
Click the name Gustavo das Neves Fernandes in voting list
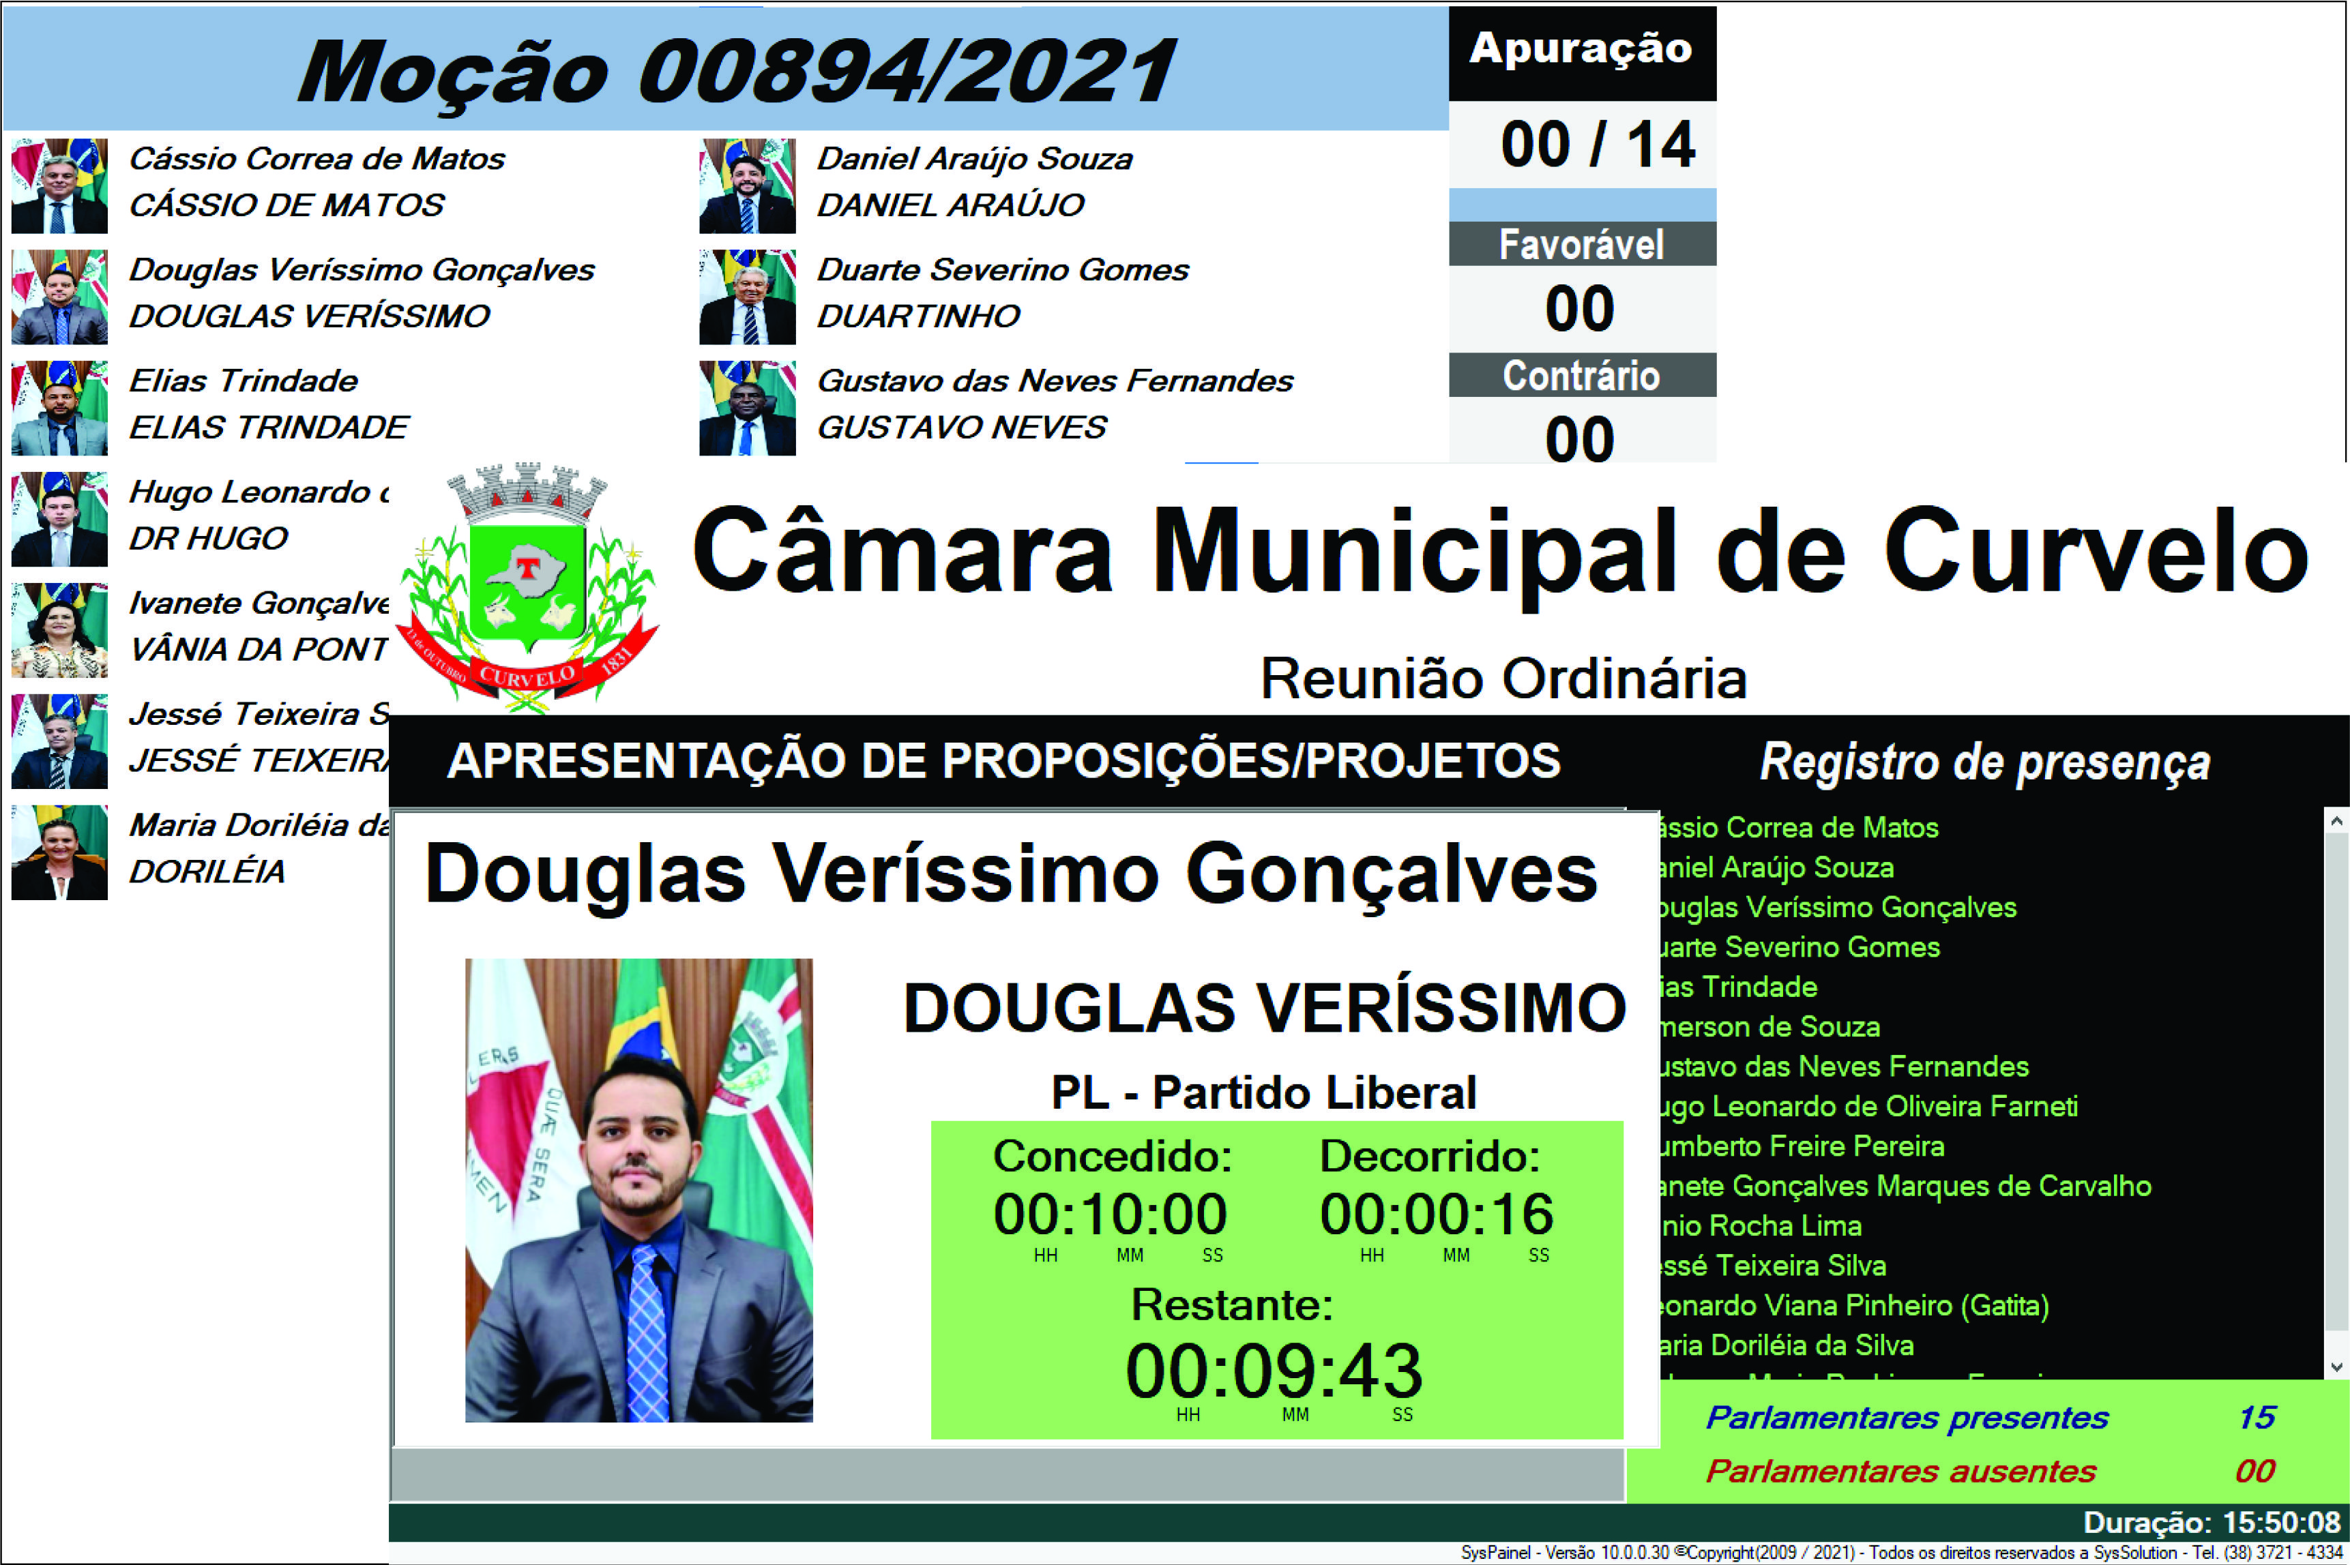tap(1054, 381)
